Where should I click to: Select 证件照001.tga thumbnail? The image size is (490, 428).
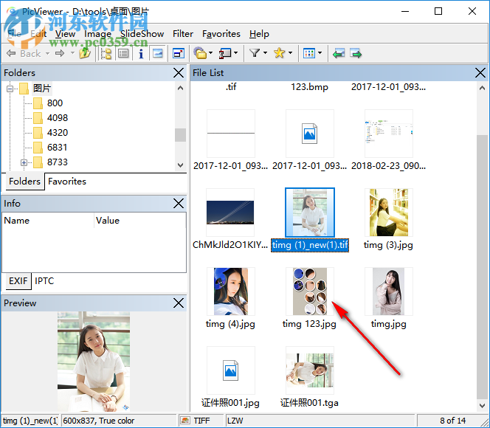click(310, 370)
